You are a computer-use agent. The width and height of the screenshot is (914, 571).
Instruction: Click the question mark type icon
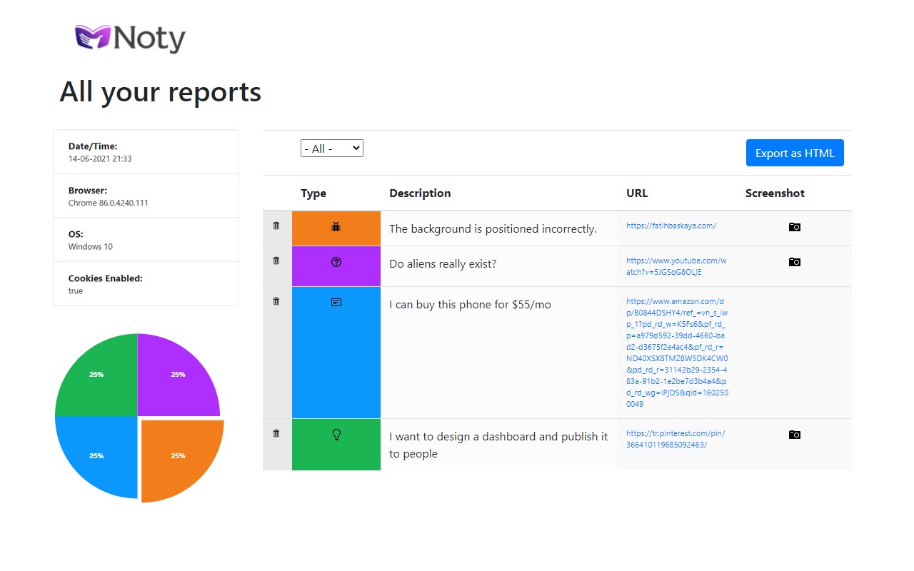[x=336, y=262]
